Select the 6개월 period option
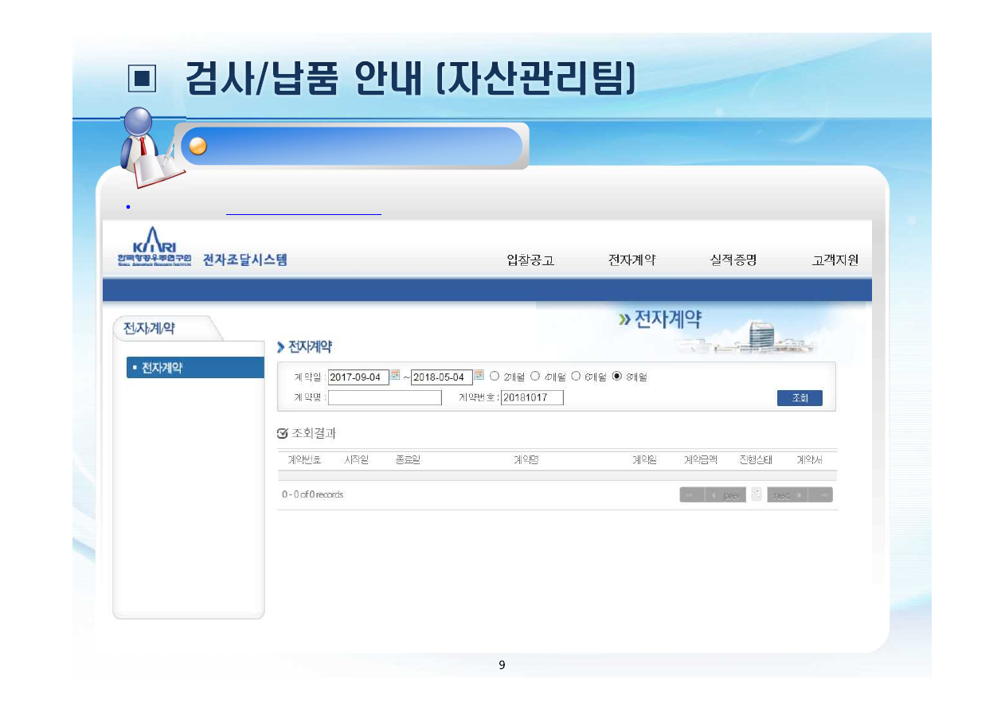The image size is (1005, 711). pyautogui.click(x=576, y=377)
